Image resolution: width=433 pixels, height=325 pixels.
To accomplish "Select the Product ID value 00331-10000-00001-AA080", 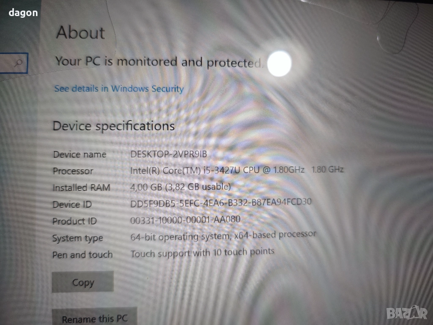I will click(185, 220).
